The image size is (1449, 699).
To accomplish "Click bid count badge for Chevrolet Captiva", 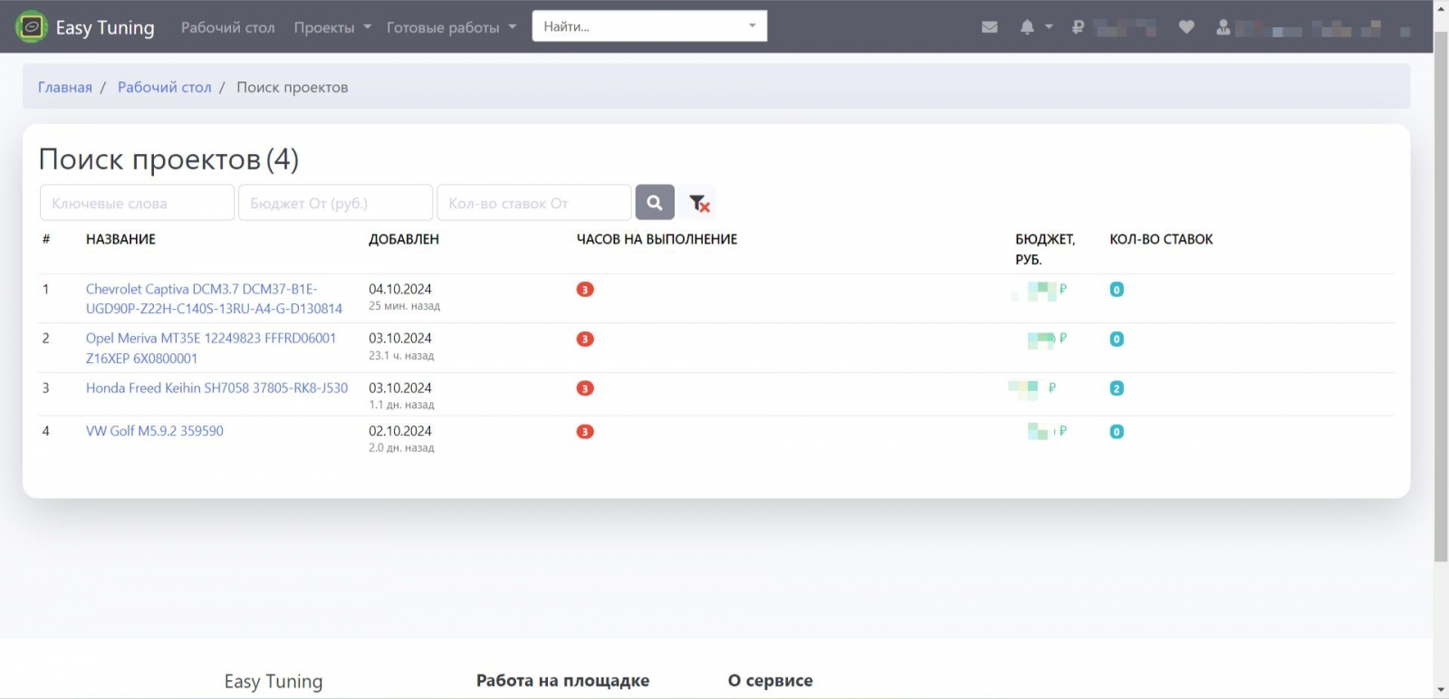I will (x=1117, y=290).
